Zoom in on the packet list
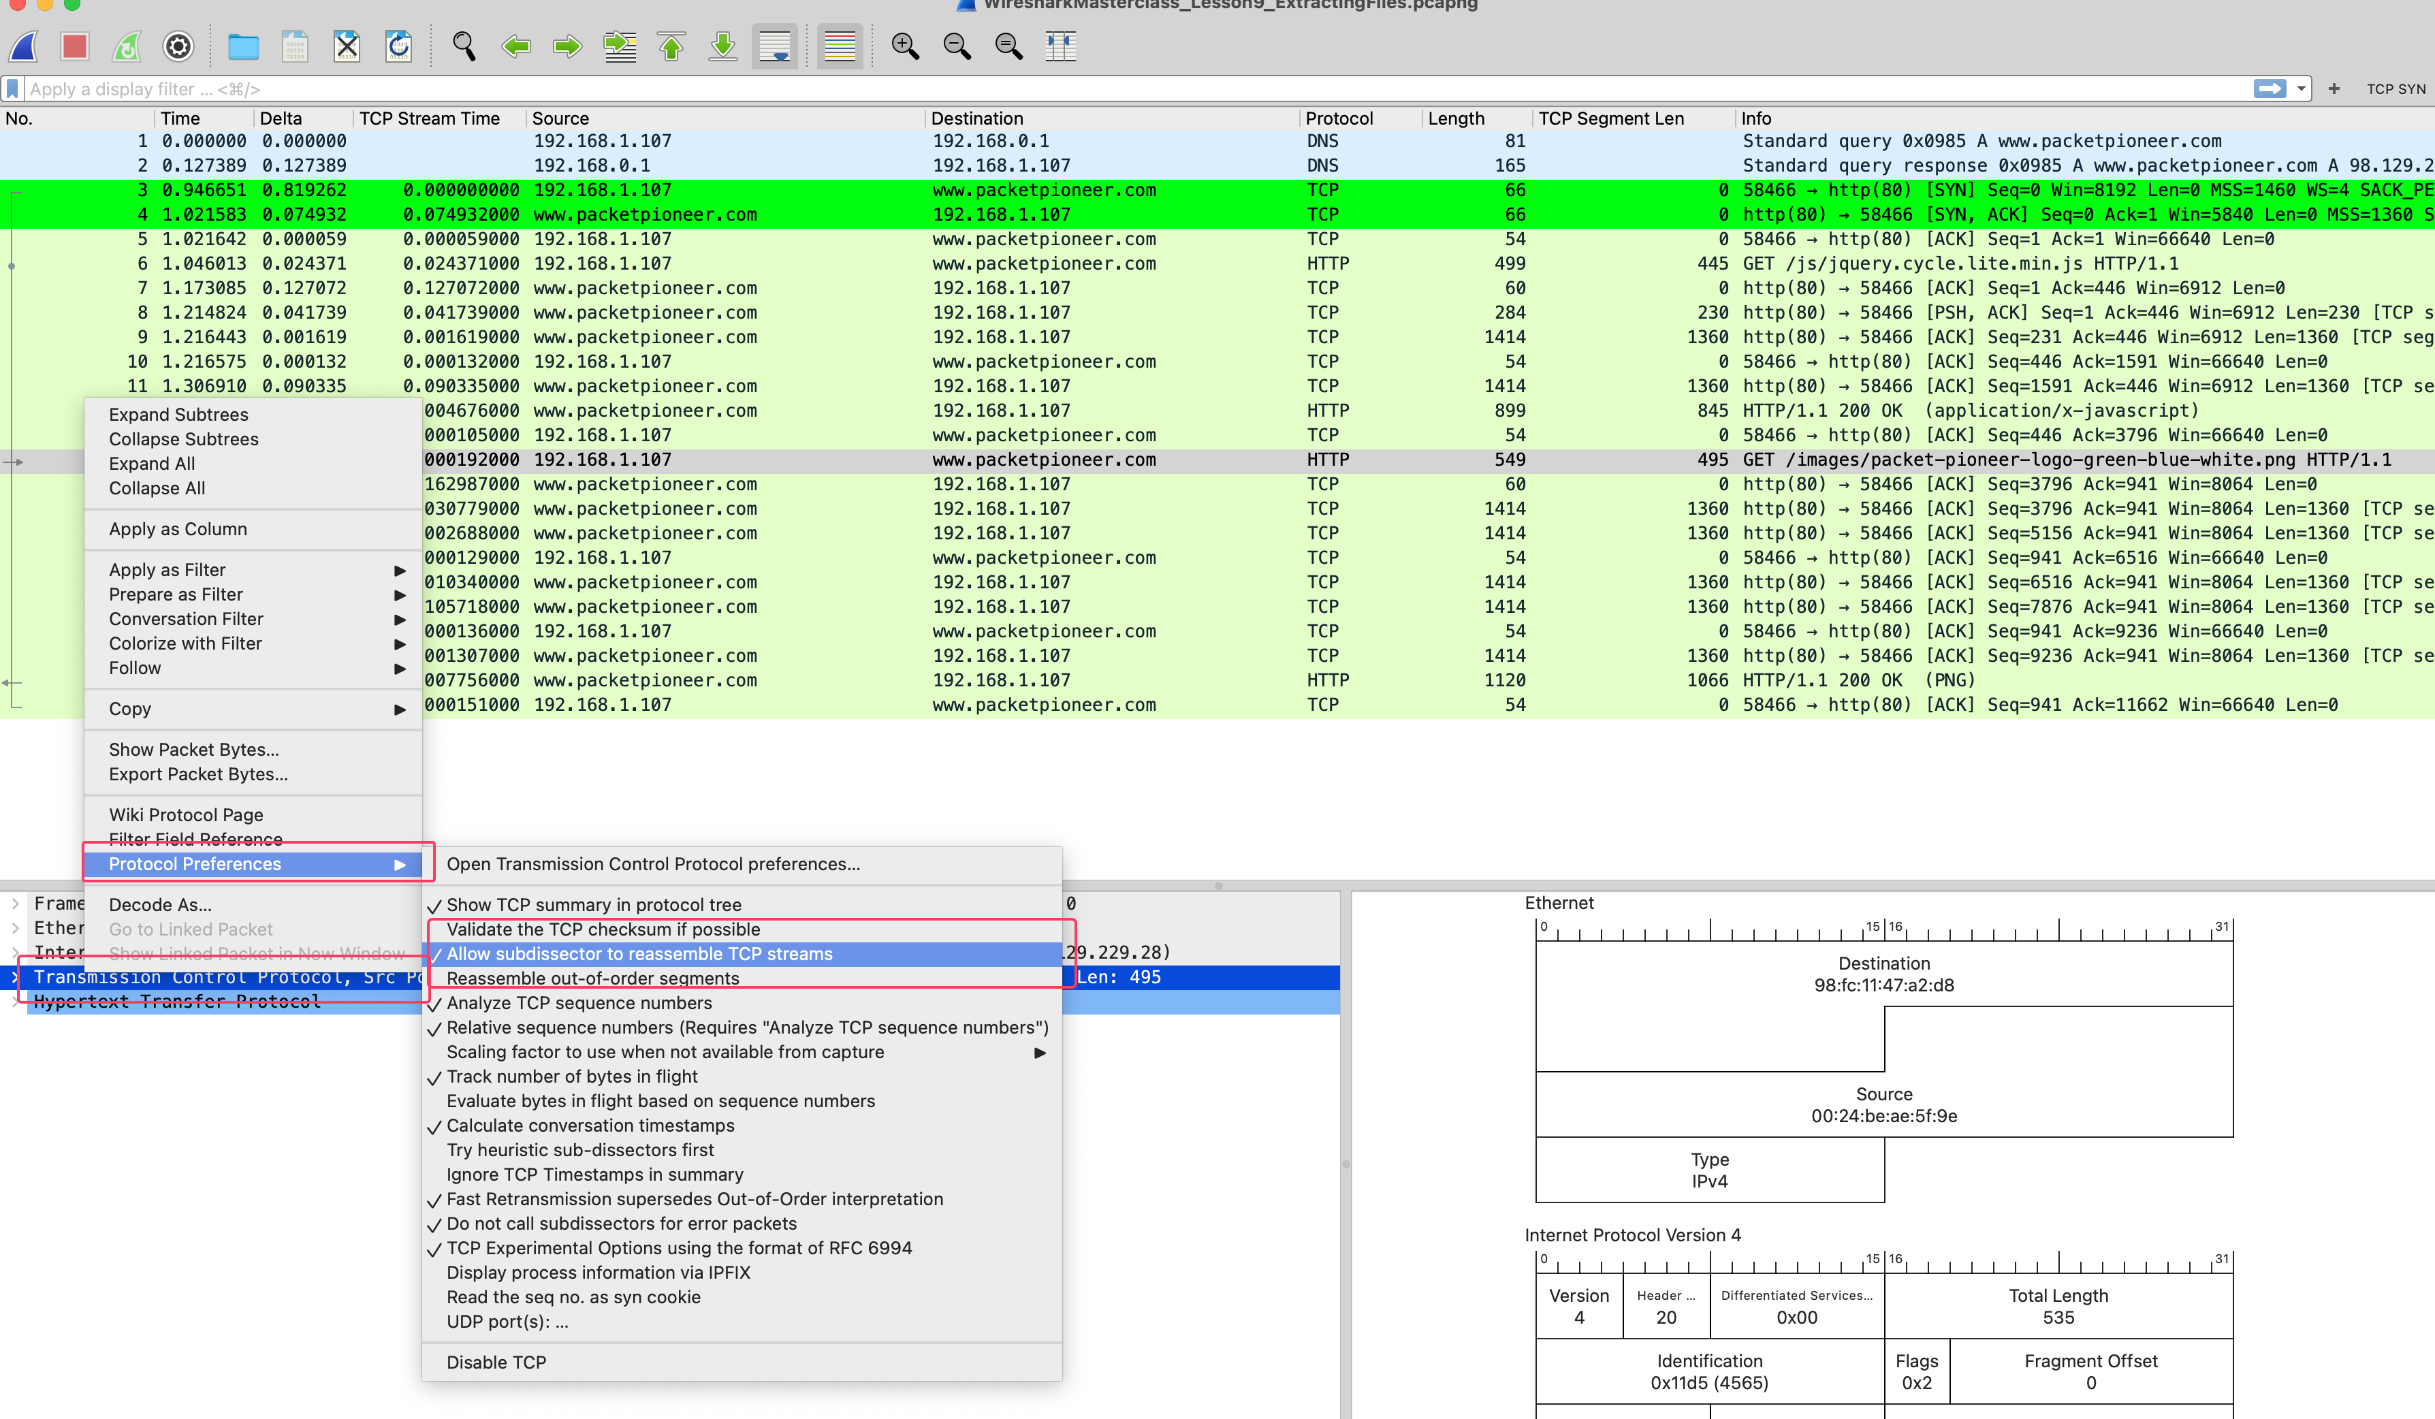Image resolution: width=2435 pixels, height=1419 pixels. [x=906, y=46]
